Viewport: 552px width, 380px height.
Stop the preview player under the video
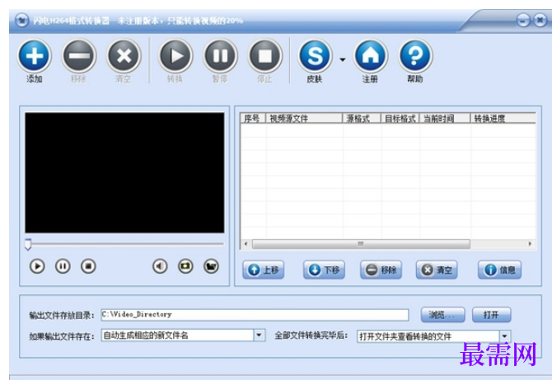click(88, 266)
